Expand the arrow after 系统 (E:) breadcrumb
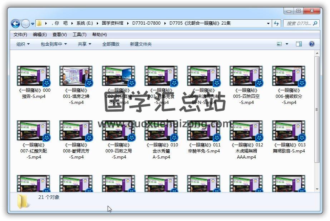 (97, 23)
